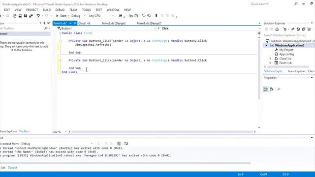The height and width of the screenshot is (177, 315).
Task: Switch to the Toolbox tab at bottom-left
Action: click(24, 131)
